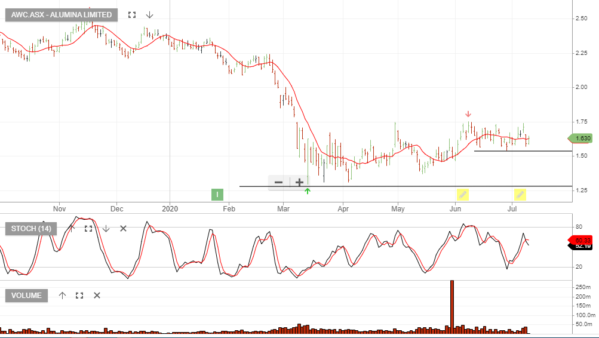This screenshot has height=338, width=599.
Task: Open the green 'I' event marker
Action: [x=217, y=195]
